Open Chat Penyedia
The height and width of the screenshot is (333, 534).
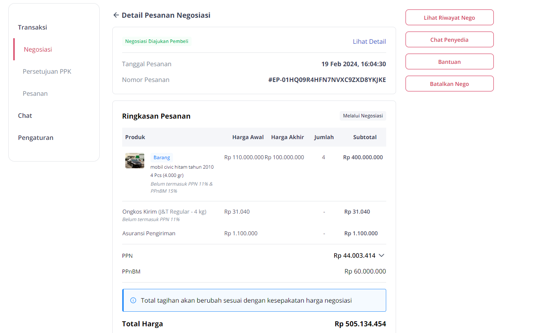(x=449, y=39)
